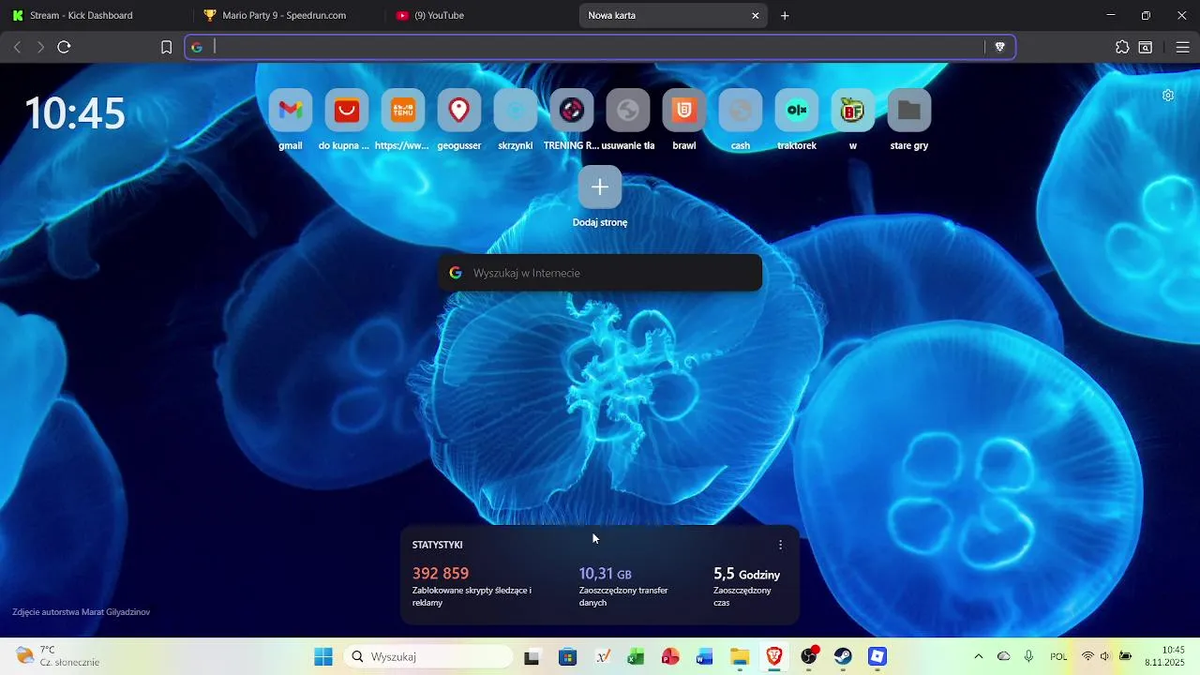Open the 'do kupna' AliExpress shortcut

click(347, 111)
